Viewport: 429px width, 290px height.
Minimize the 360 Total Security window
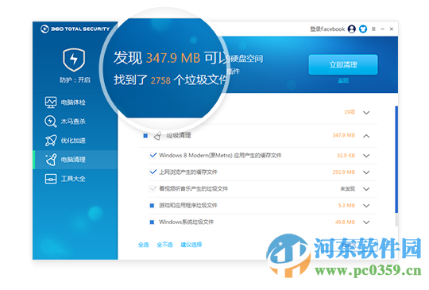point(382,29)
